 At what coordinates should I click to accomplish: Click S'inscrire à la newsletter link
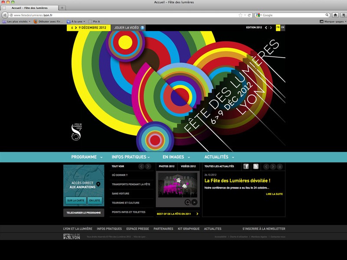[264, 229]
